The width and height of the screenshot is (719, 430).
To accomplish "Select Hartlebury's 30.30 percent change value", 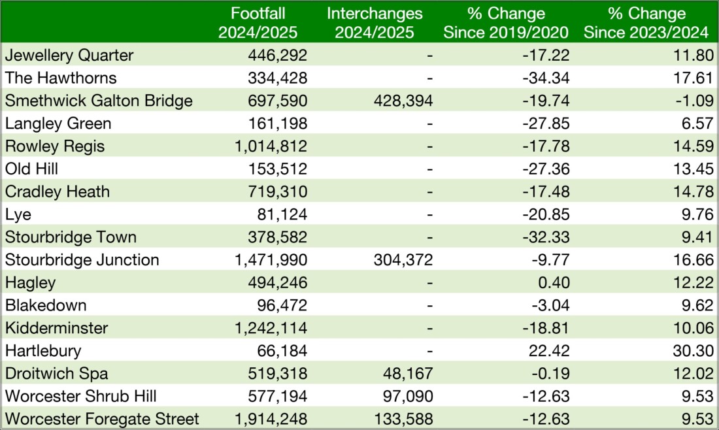I will (694, 351).
